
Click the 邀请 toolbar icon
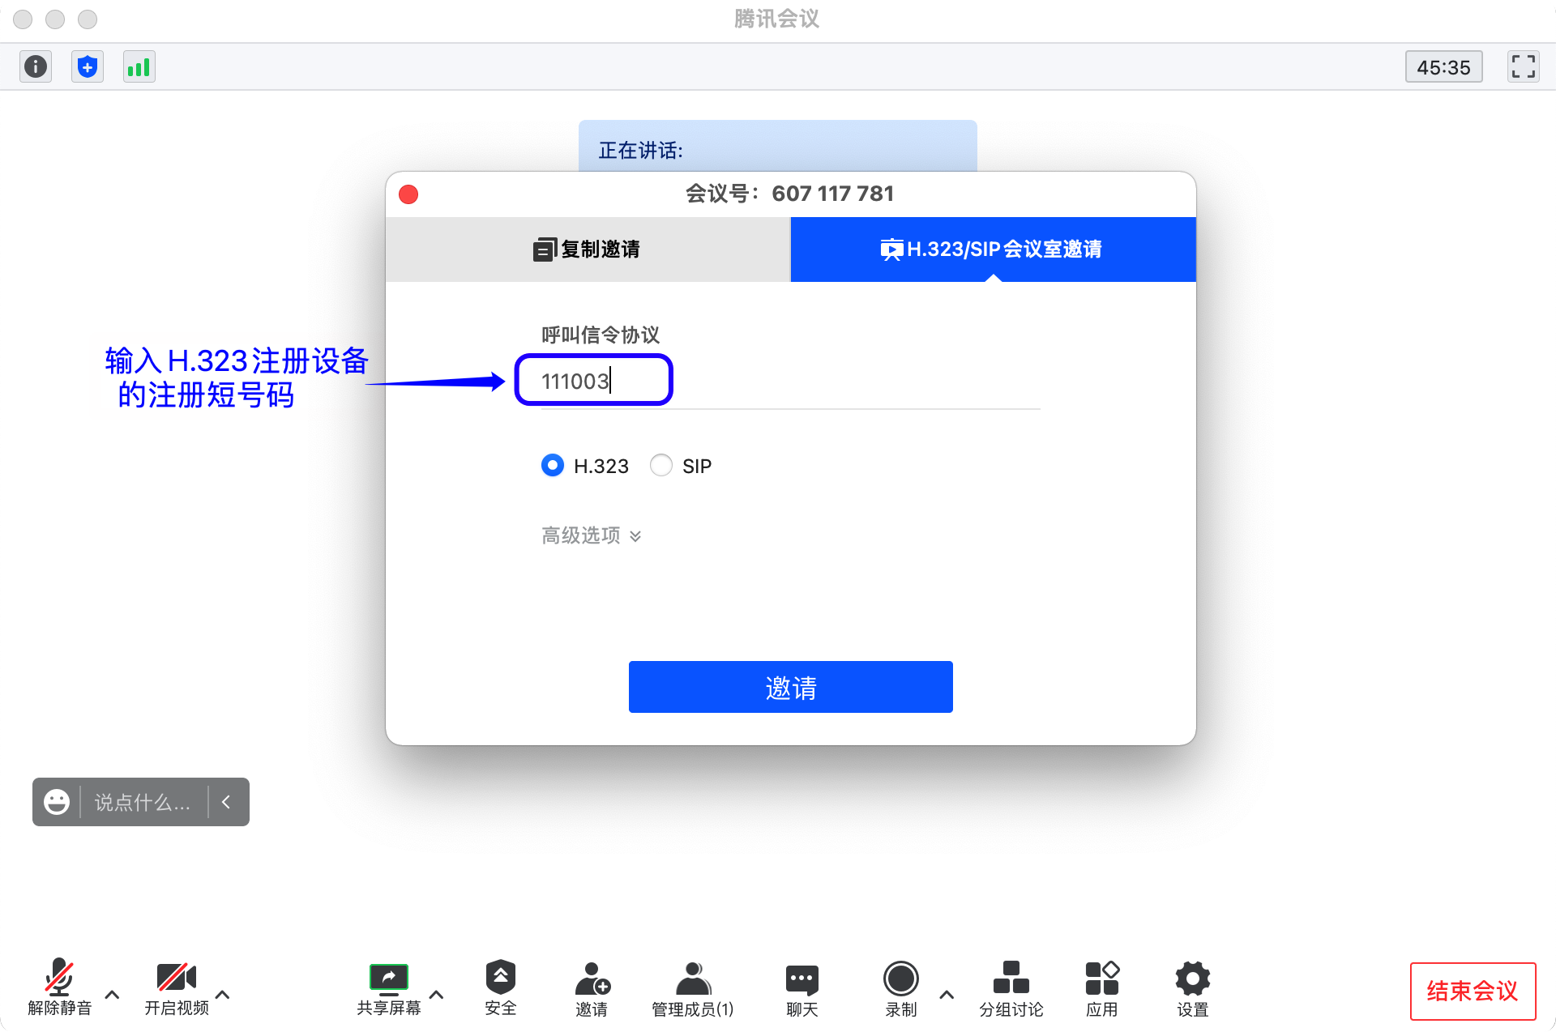pos(592,988)
